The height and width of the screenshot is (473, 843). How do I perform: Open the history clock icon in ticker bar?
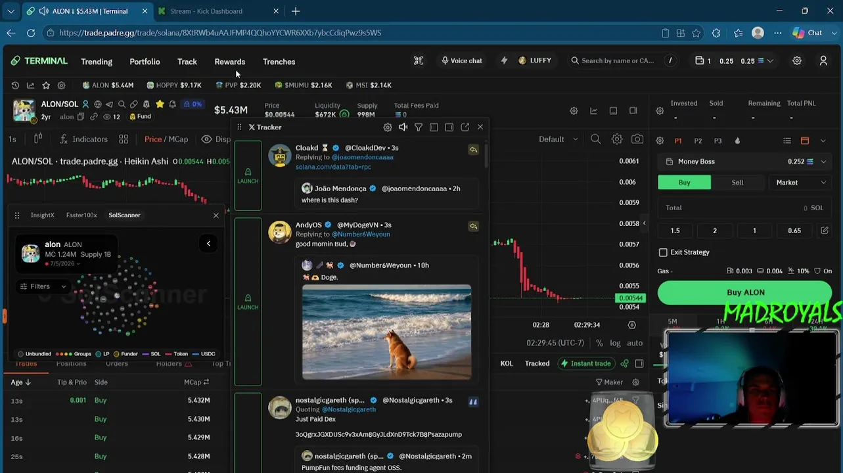15,85
